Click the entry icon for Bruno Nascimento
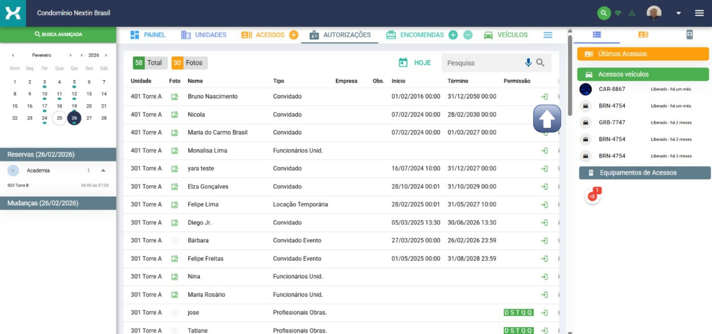Viewport: 712px width, 334px height. pyautogui.click(x=544, y=97)
